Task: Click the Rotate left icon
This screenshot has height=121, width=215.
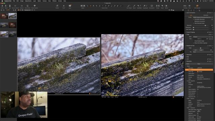Action: [x=157, y=6]
